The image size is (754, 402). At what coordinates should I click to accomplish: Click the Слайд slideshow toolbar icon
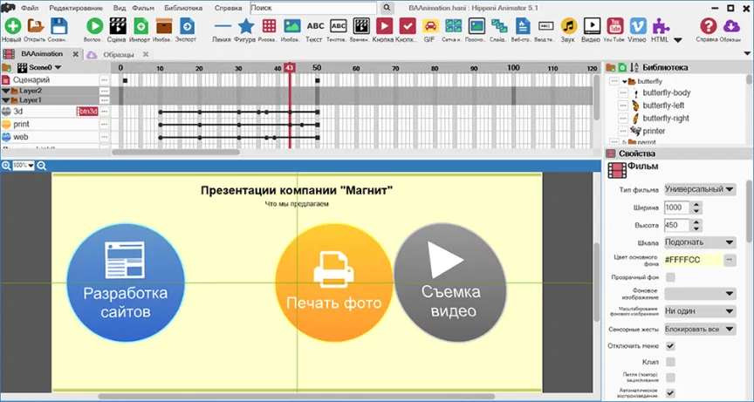coord(499,26)
